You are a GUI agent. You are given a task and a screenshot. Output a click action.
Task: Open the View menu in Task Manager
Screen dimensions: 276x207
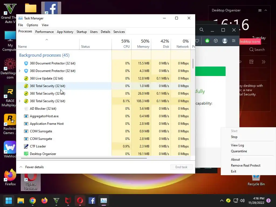point(45,25)
